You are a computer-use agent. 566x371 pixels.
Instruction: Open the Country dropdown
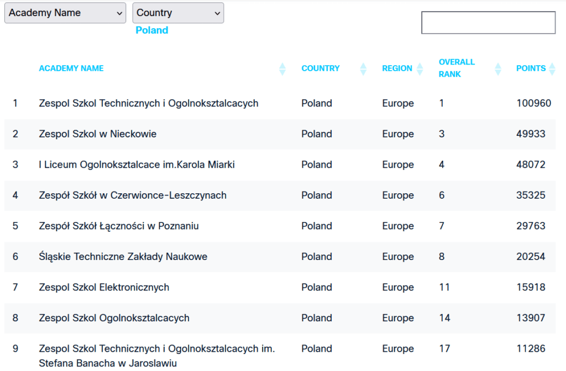(178, 13)
